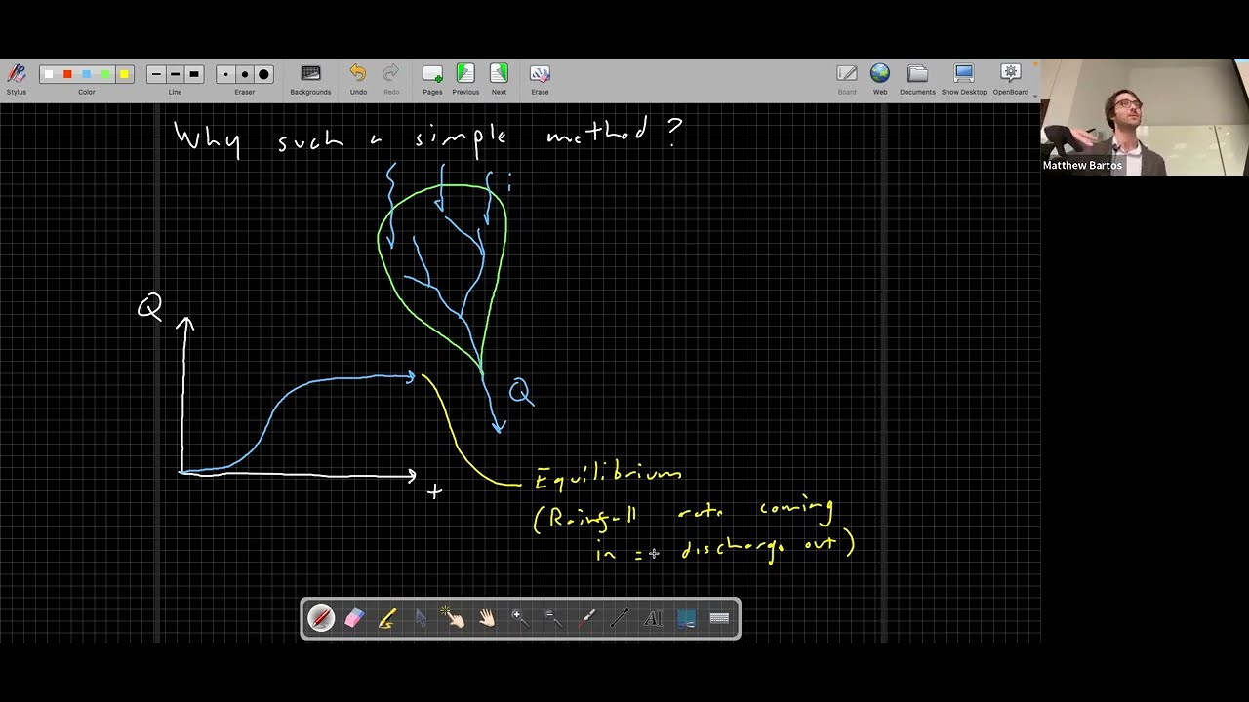Viewport: 1249px width, 702px height.
Task: Select the Write Text tool
Action: [x=653, y=618]
